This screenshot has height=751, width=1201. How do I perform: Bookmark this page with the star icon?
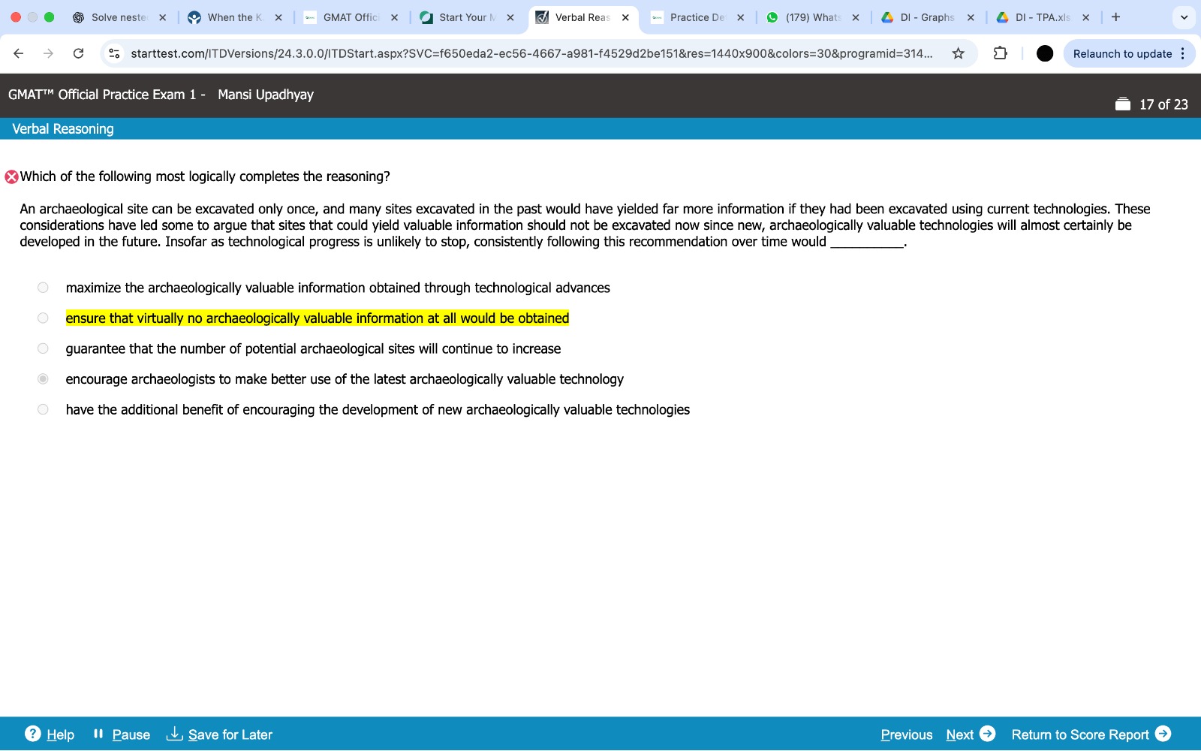958,53
